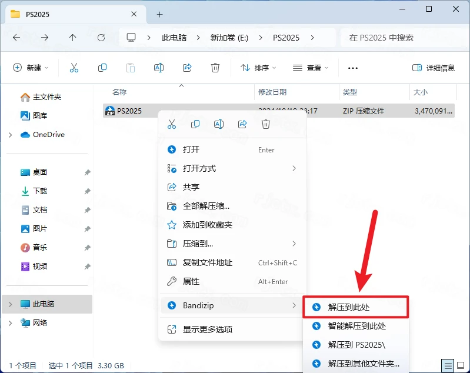The image size is (470, 373).
Task: Open the 查看 (View) dropdown
Action: [x=311, y=68]
